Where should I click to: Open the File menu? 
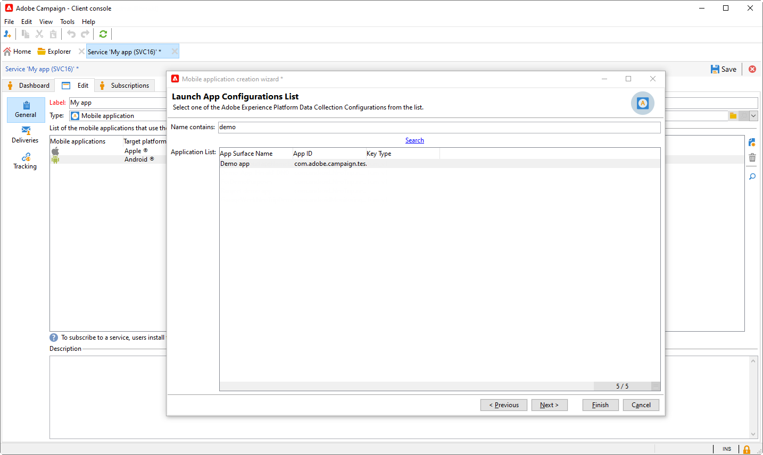(x=9, y=22)
